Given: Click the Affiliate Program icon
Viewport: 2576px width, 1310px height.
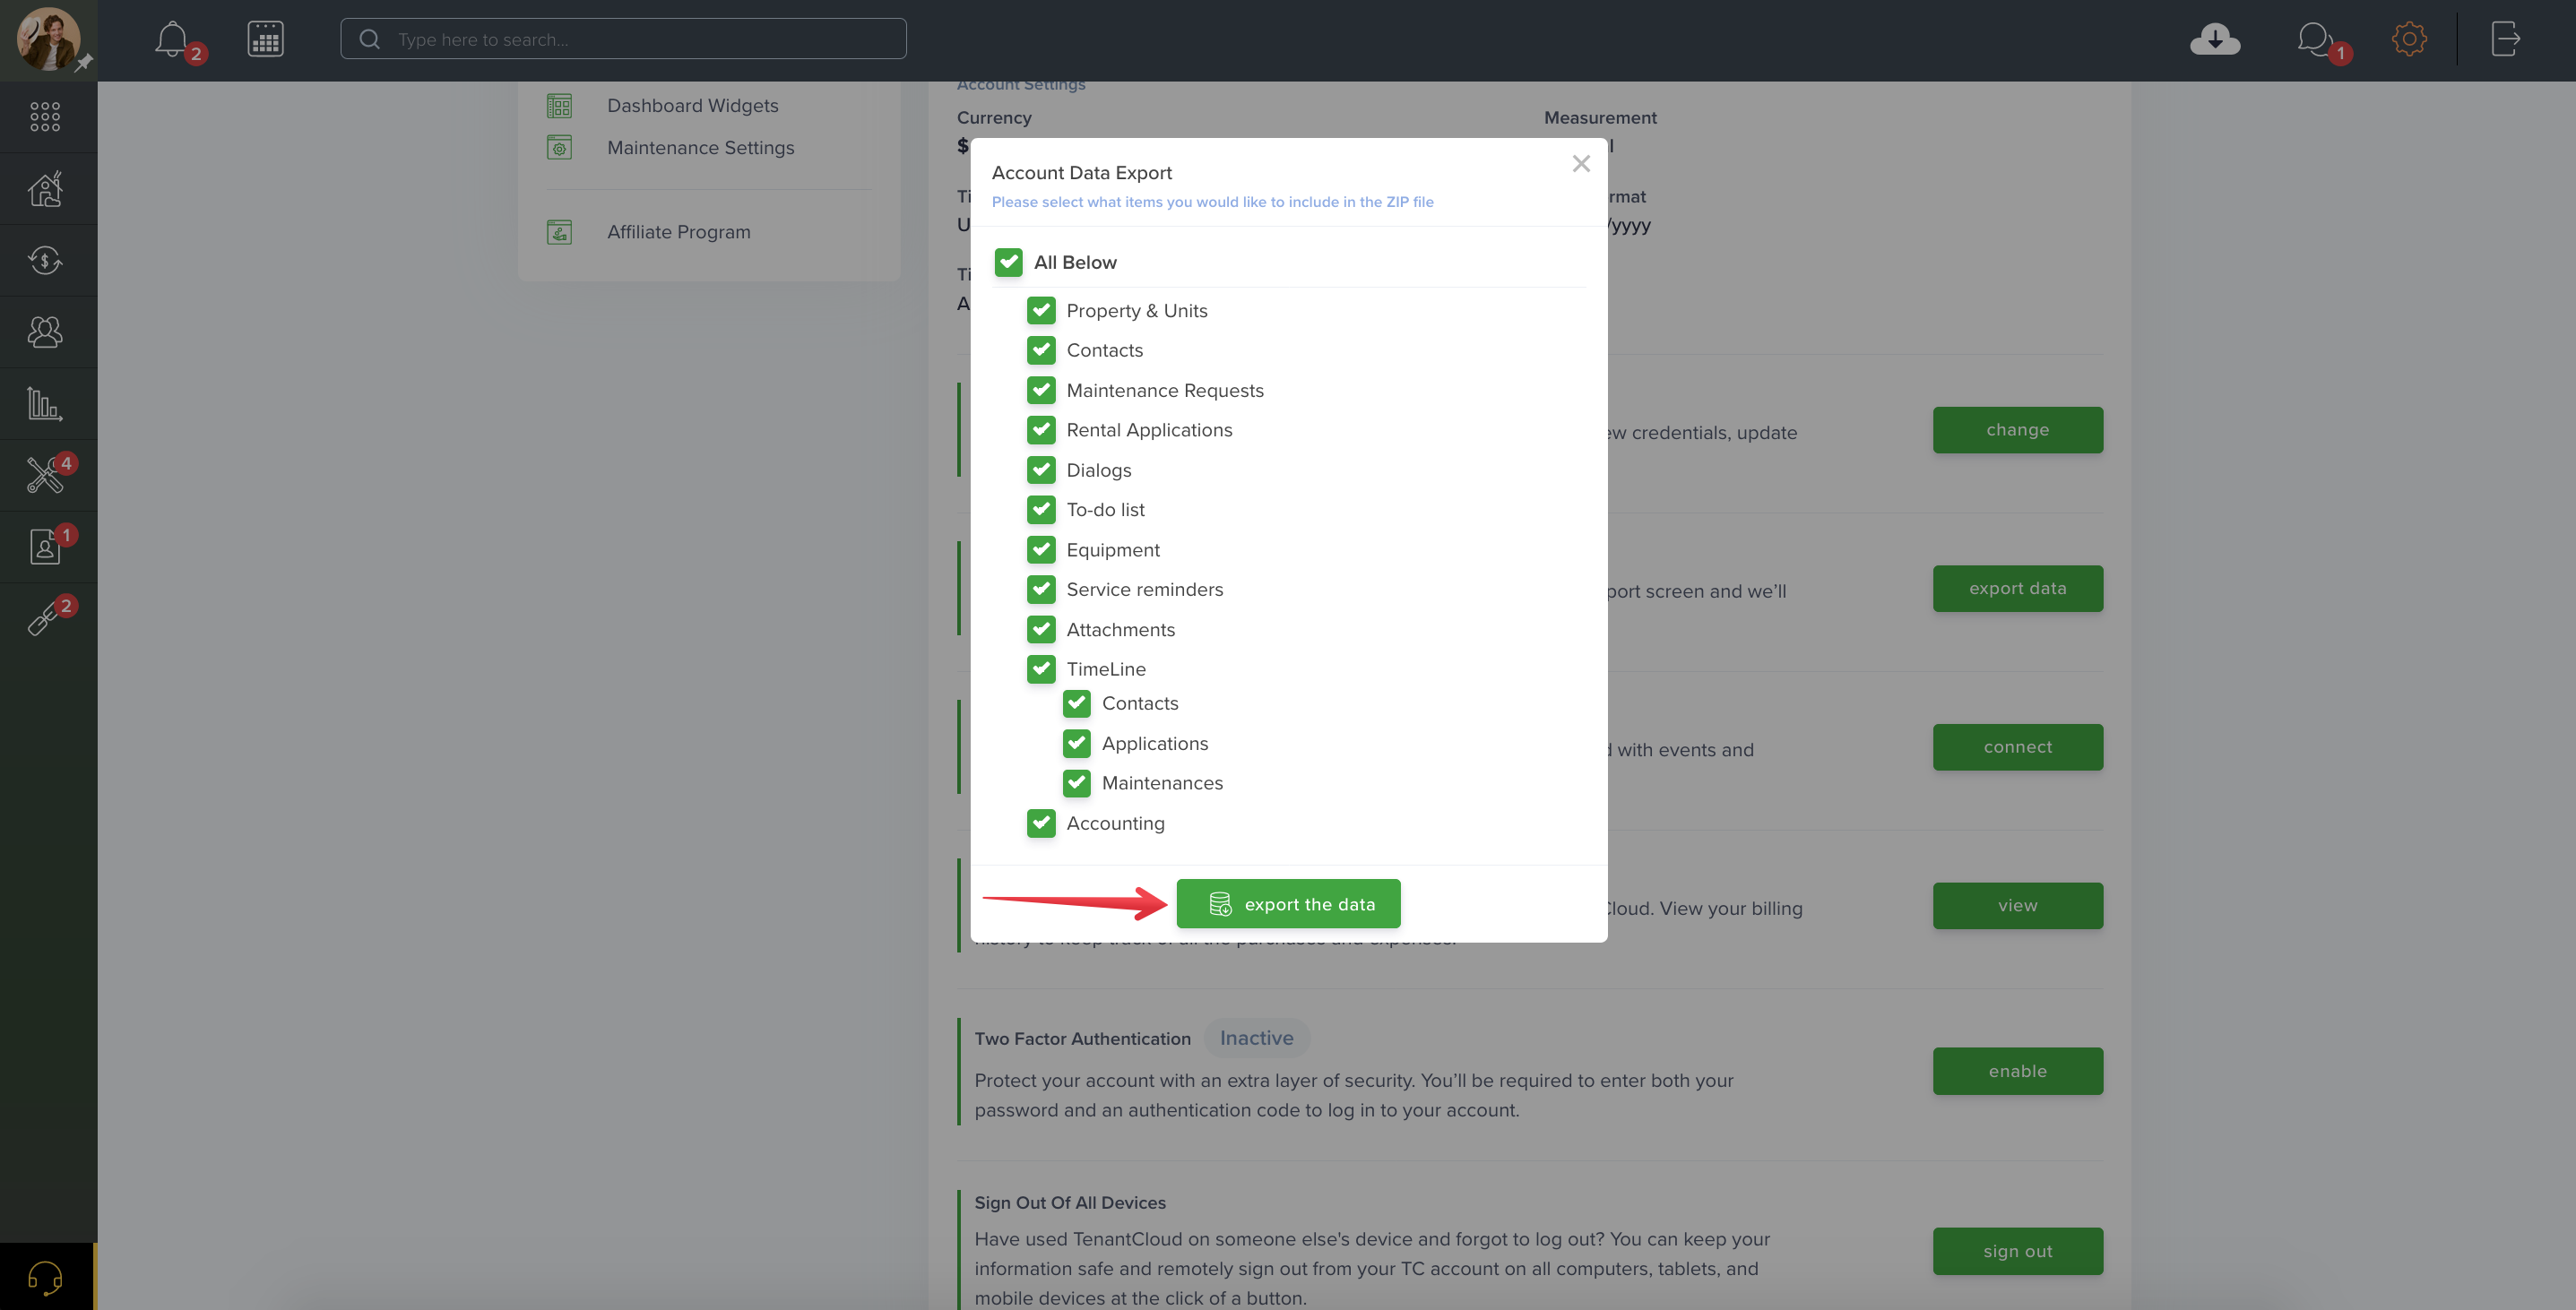Looking at the screenshot, I should click(559, 232).
